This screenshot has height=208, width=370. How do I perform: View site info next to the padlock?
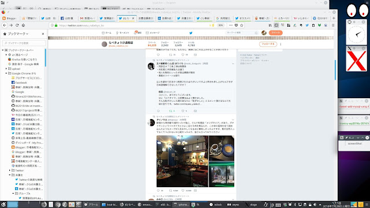[52, 25]
